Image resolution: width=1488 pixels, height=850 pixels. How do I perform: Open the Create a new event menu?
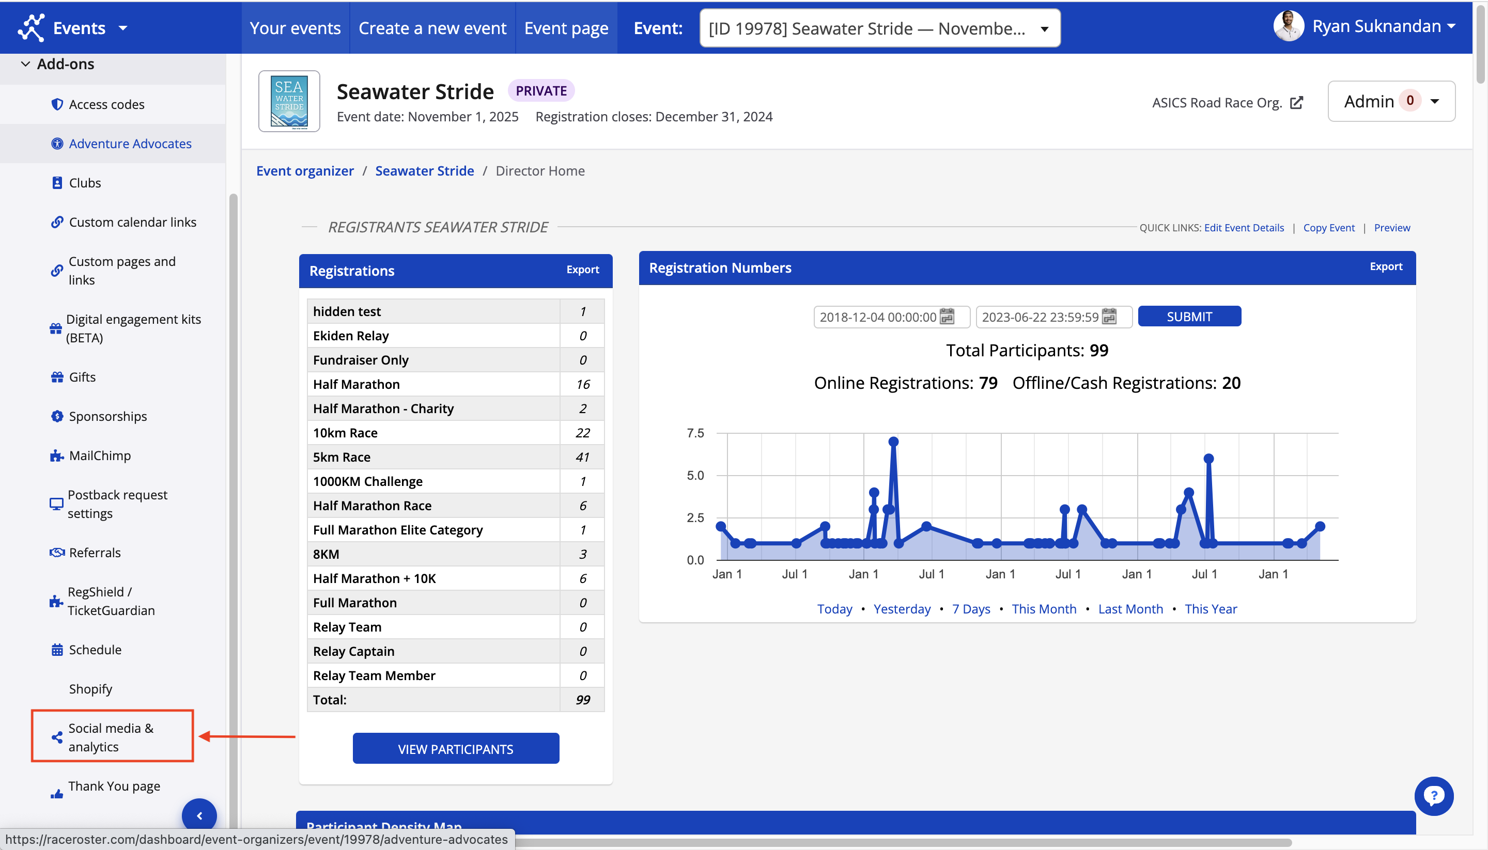[x=432, y=27]
